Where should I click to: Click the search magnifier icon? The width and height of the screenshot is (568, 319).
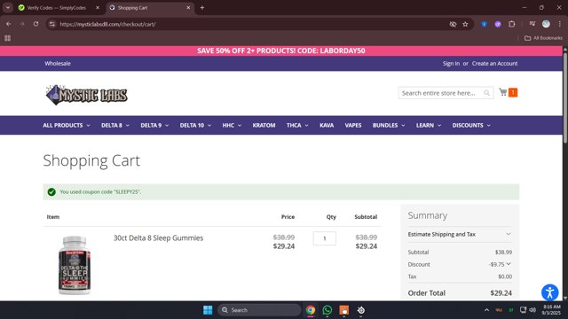point(487,93)
